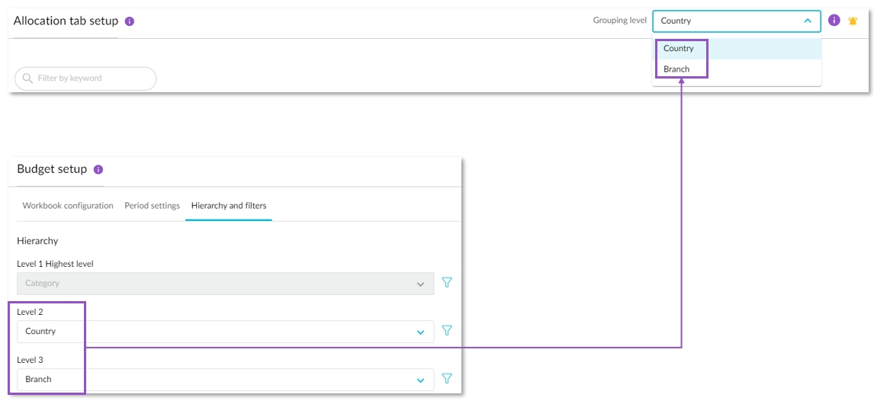Click the magnifier icon in the keyword filter
Image resolution: width=874 pixels, height=401 pixels.
[x=27, y=79]
